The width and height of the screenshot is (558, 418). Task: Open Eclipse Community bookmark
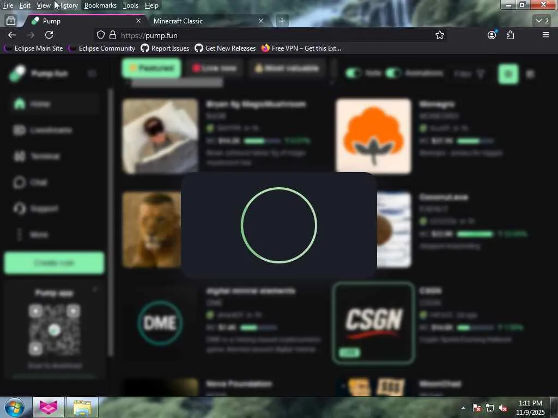pos(102,48)
